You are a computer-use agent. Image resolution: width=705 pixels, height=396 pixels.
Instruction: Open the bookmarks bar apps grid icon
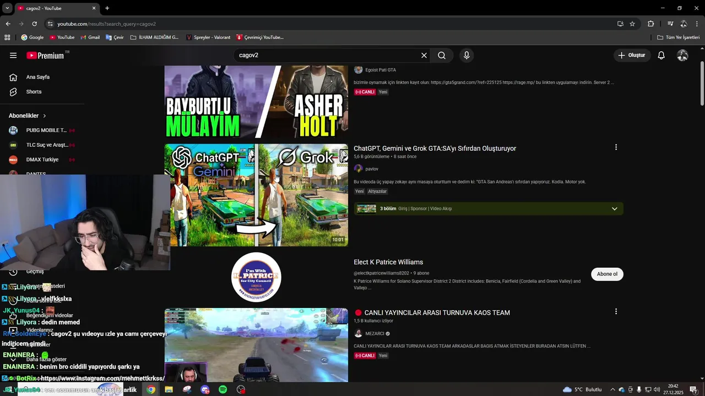click(x=7, y=37)
